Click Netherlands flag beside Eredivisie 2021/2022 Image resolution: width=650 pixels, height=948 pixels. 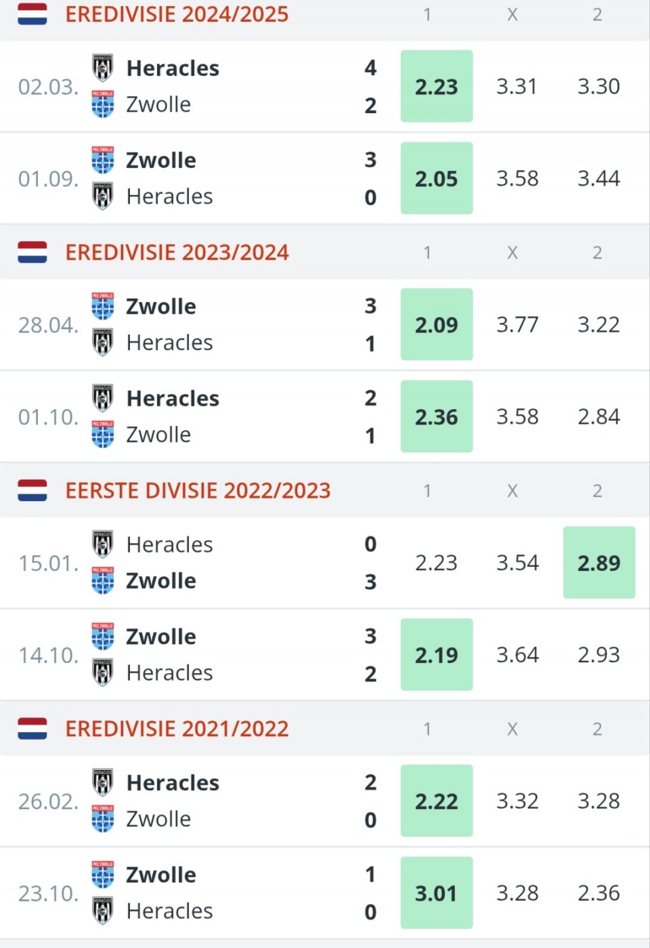(32, 729)
